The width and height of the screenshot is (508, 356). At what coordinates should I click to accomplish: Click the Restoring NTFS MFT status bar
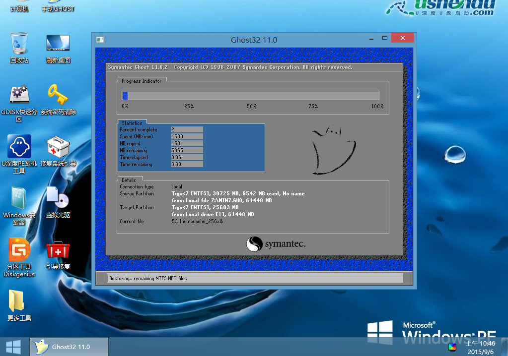[x=253, y=278]
